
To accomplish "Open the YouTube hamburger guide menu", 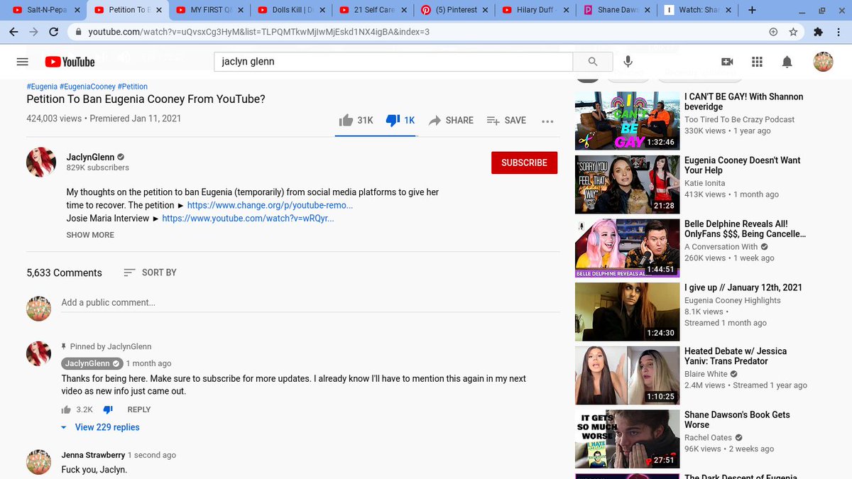I will point(22,62).
